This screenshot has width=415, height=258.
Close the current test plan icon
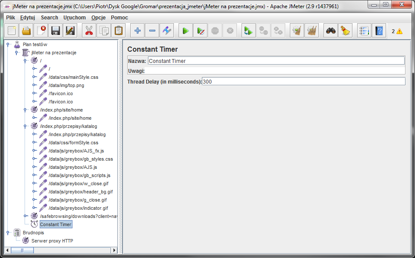pos(41,31)
